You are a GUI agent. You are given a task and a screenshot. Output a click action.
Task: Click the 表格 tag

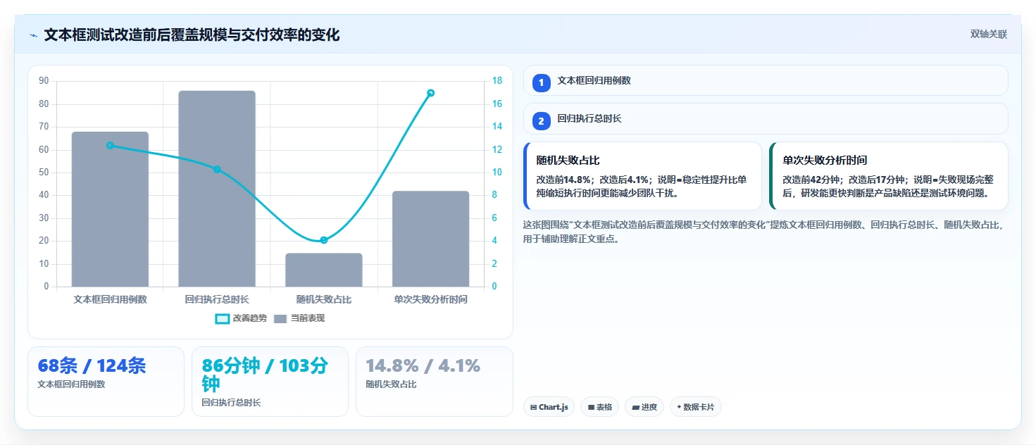click(600, 407)
